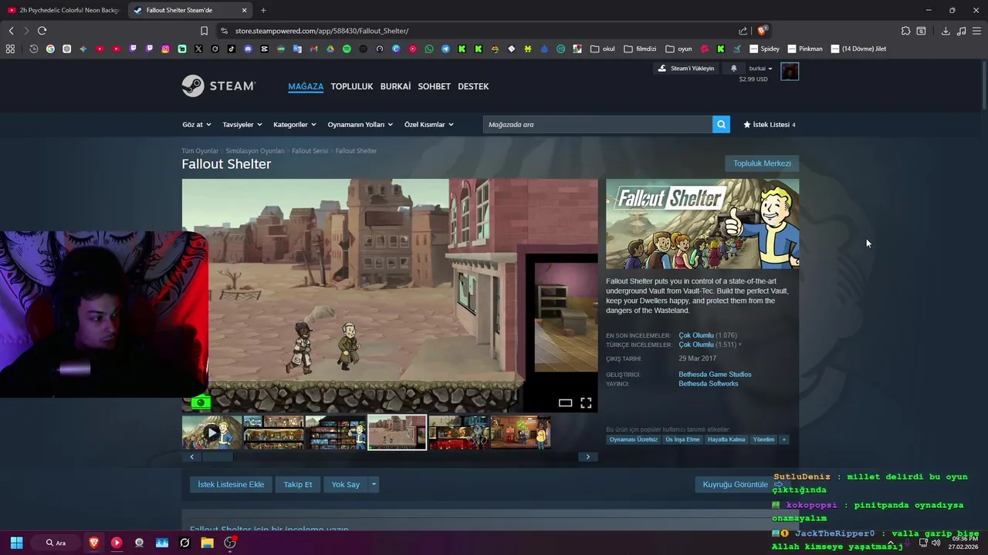Screen dimensions: 988x555
Task: Select the TOPLULUK menu item
Action: 352,86
